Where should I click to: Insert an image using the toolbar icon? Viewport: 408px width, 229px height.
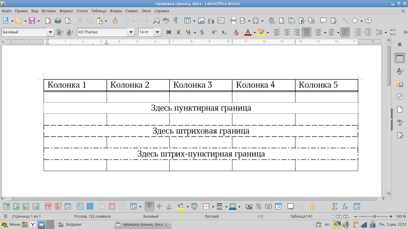(x=201, y=21)
